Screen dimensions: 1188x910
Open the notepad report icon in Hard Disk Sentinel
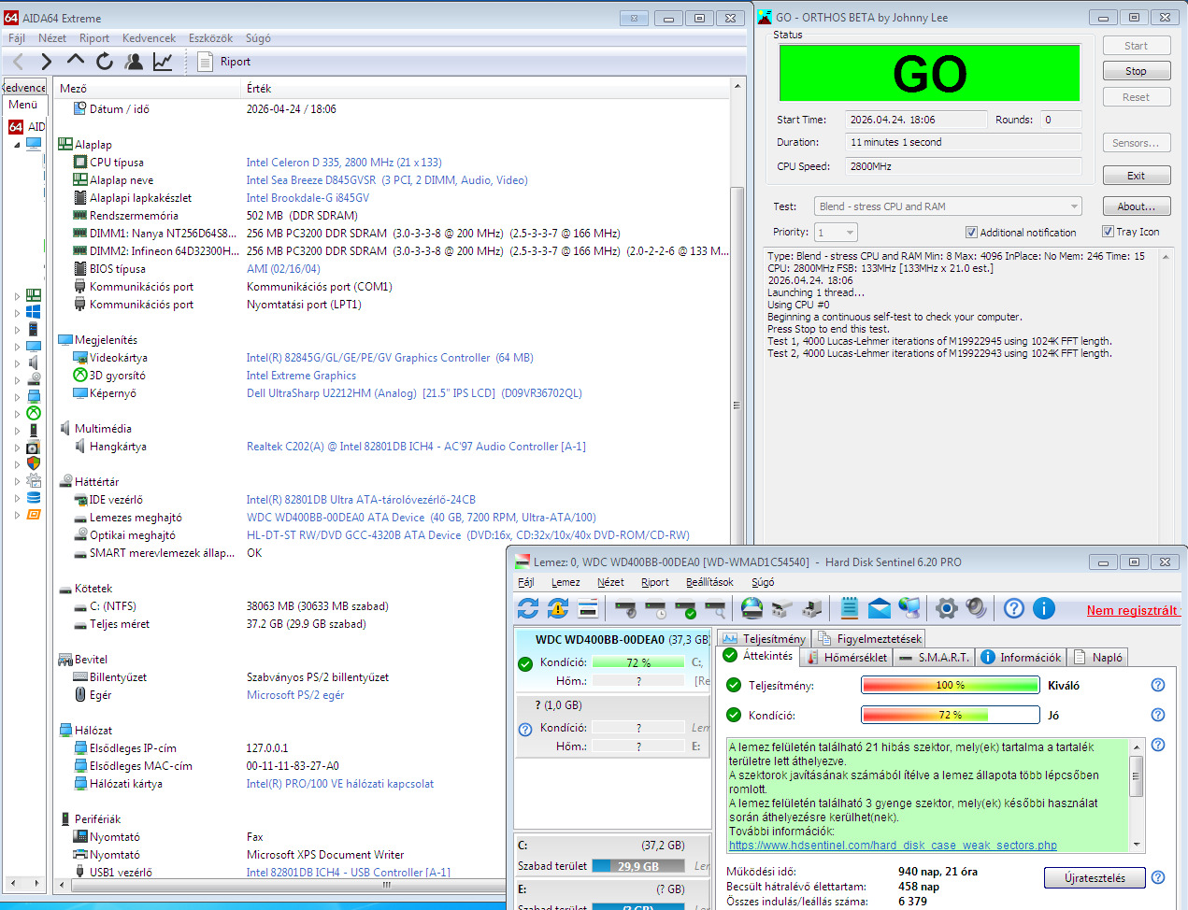click(x=850, y=608)
